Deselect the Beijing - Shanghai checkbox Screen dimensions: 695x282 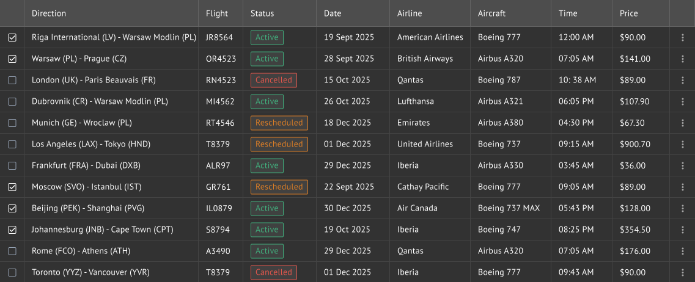pos(12,209)
